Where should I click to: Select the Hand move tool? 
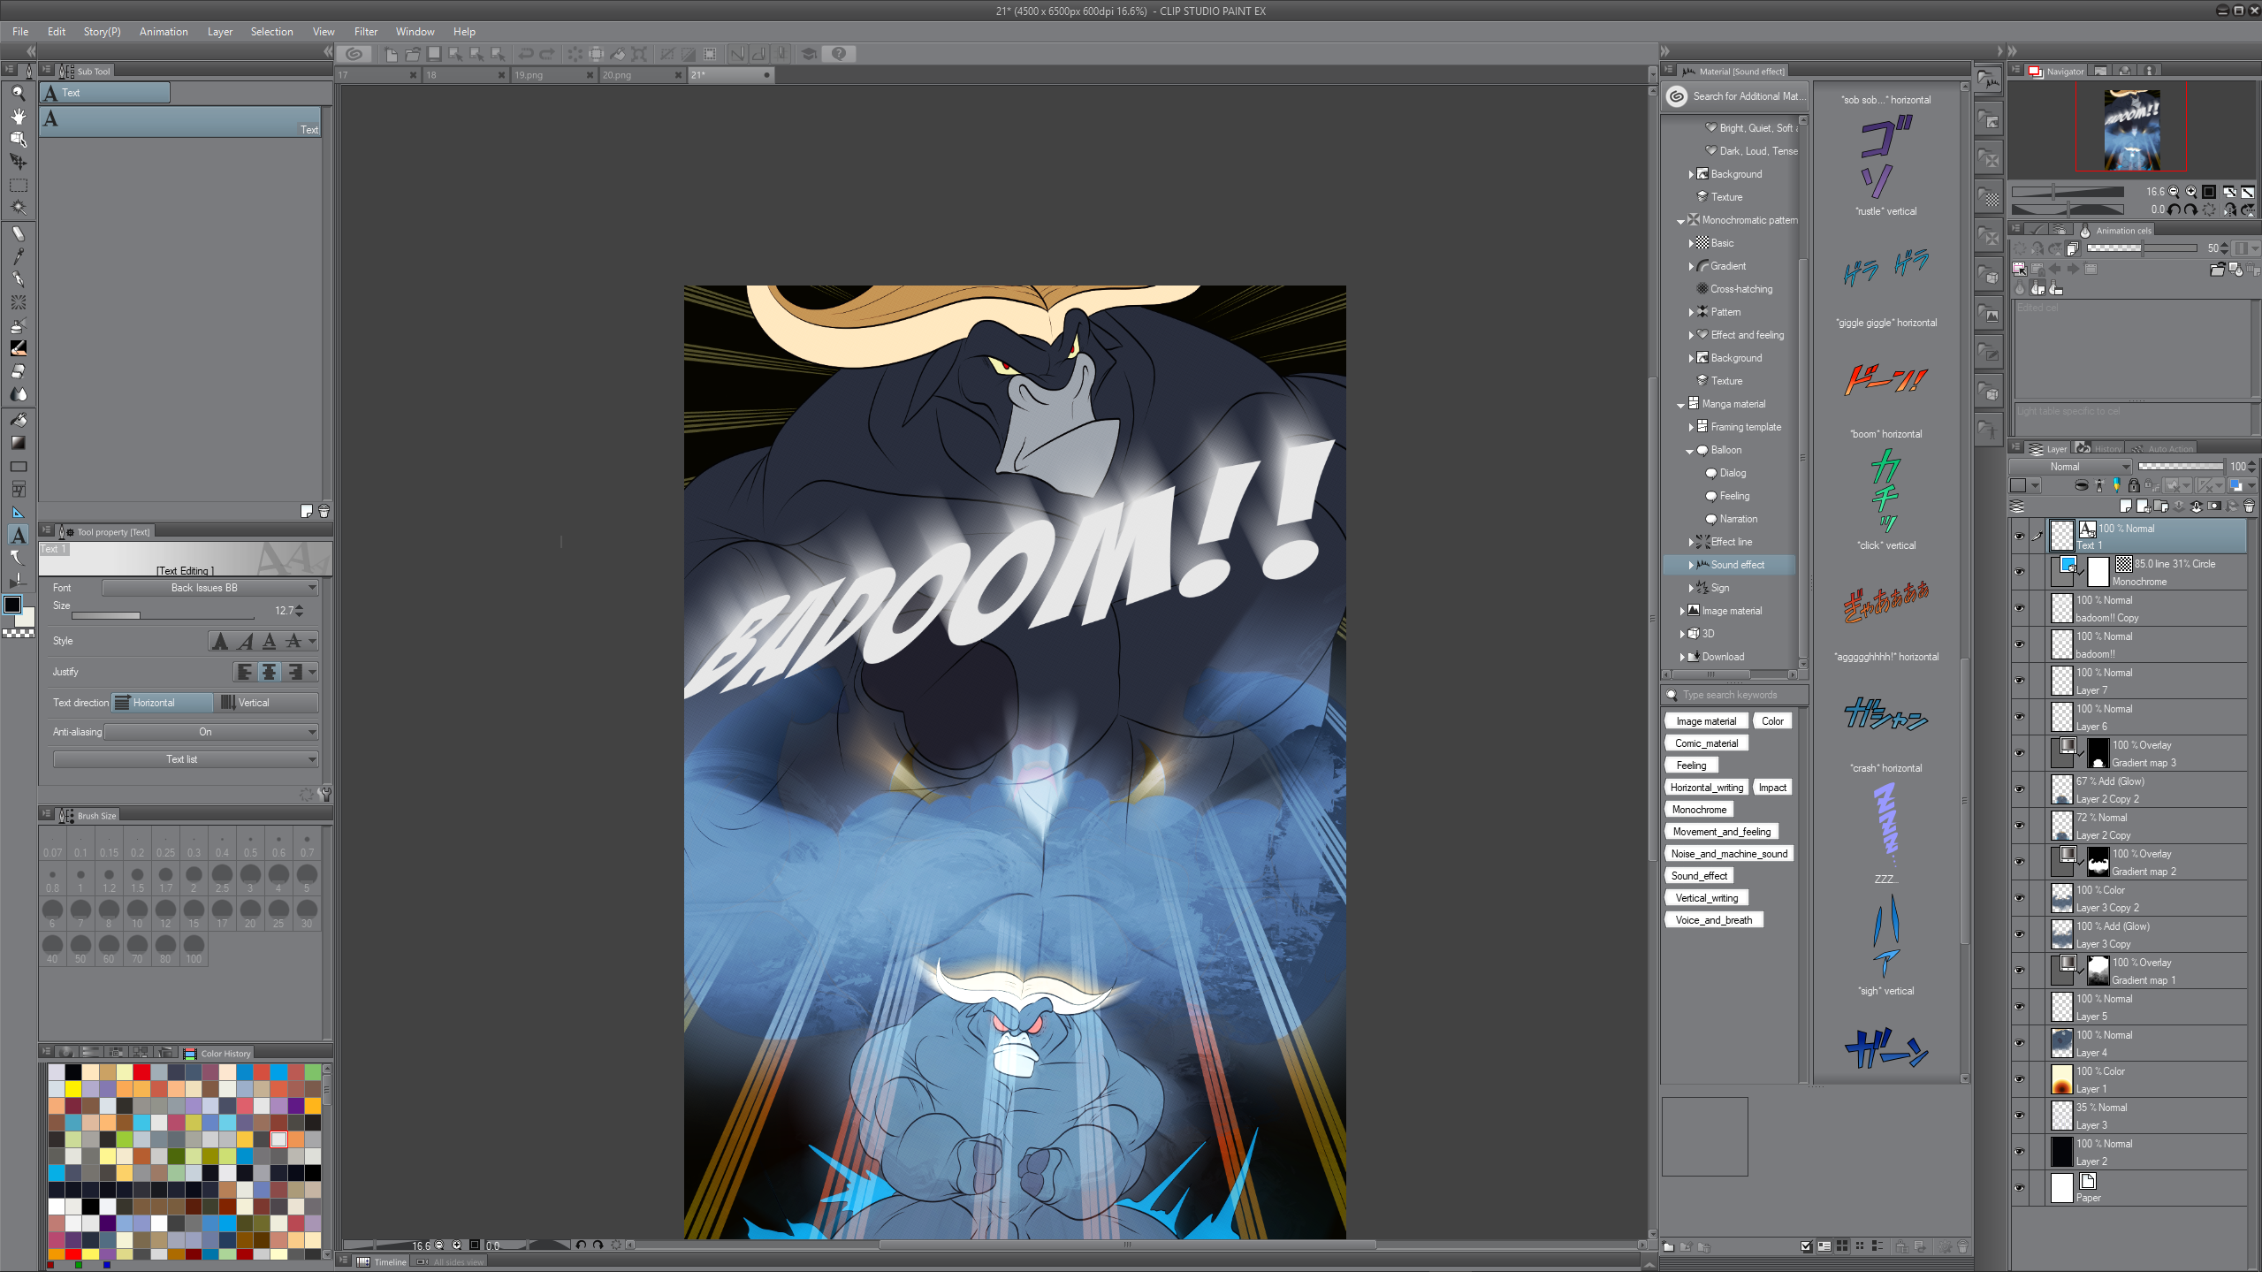click(18, 116)
